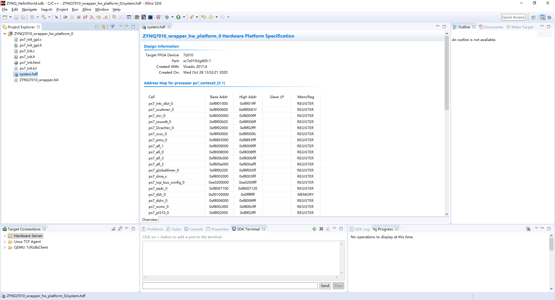The width and height of the screenshot is (555, 300).
Task: Toggle Link with Editor in Project Explorer
Action: 103,27
